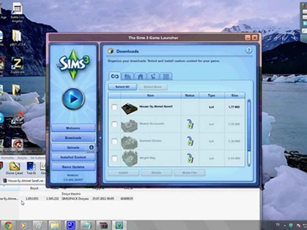The width and height of the screenshot is (307, 230).
Task: Select the Summer Dream lot thumbnail
Action: [129, 142]
